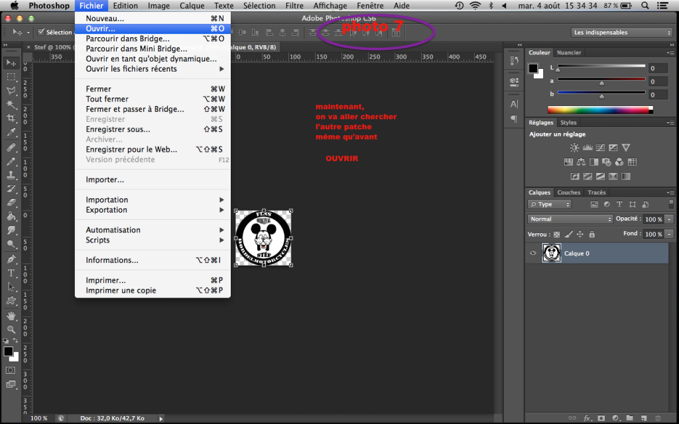Select the Eyedropper tool
The height and width of the screenshot is (424, 679).
pyautogui.click(x=11, y=132)
